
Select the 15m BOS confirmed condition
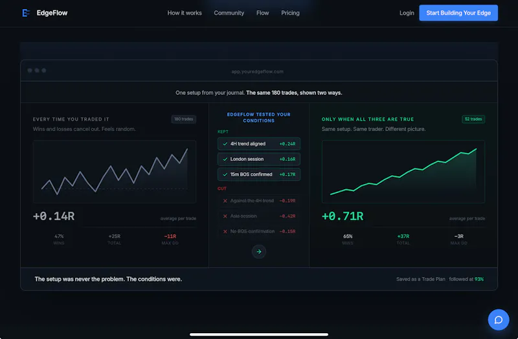tap(258, 174)
